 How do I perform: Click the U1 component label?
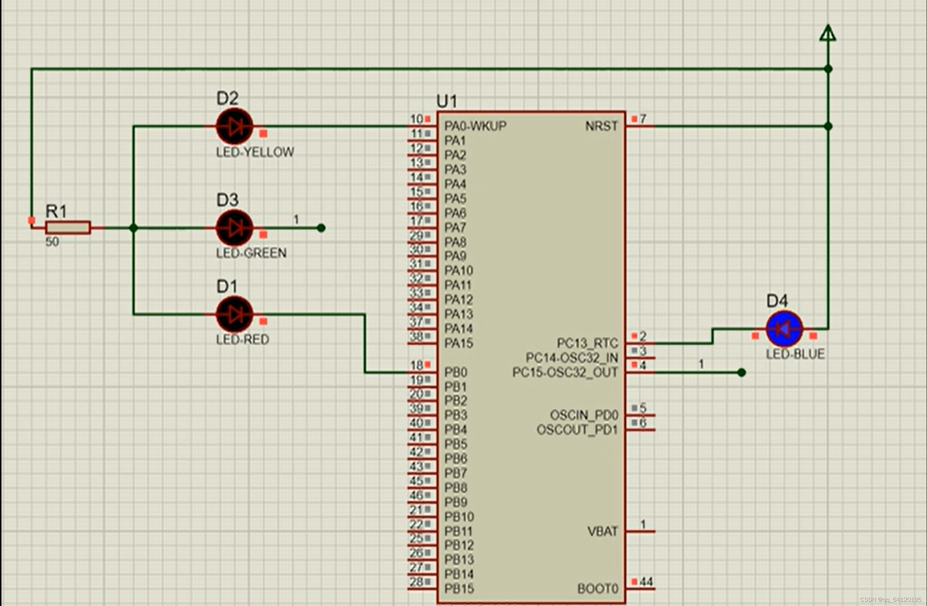(x=447, y=102)
